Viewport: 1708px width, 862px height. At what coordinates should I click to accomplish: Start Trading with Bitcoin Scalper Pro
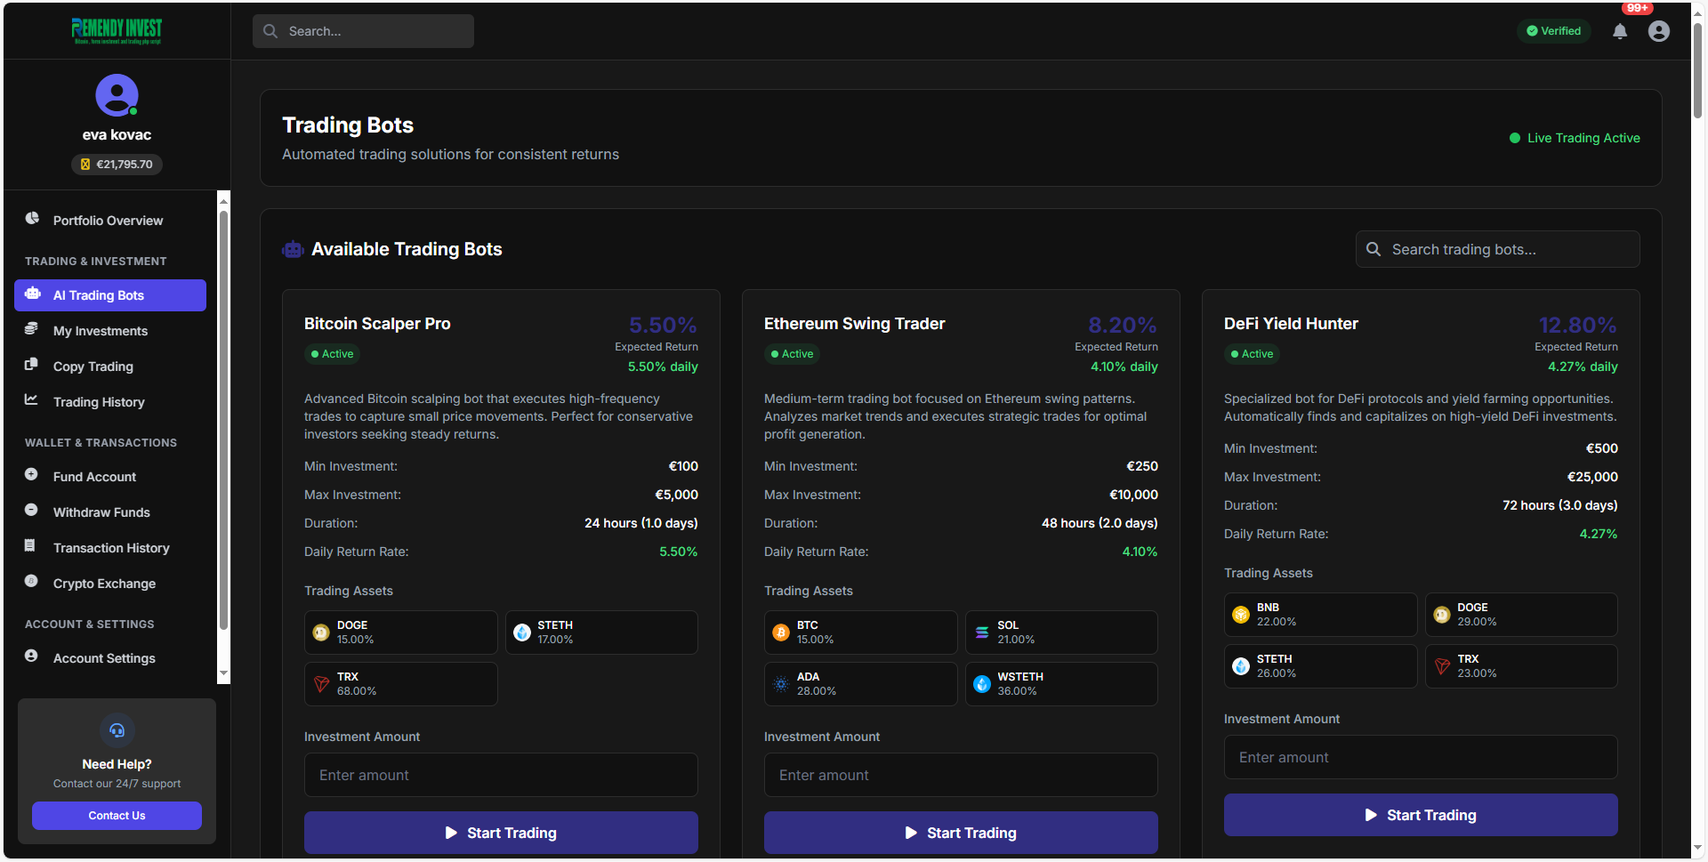click(501, 833)
